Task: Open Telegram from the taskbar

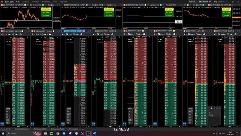Action: [64, 133]
